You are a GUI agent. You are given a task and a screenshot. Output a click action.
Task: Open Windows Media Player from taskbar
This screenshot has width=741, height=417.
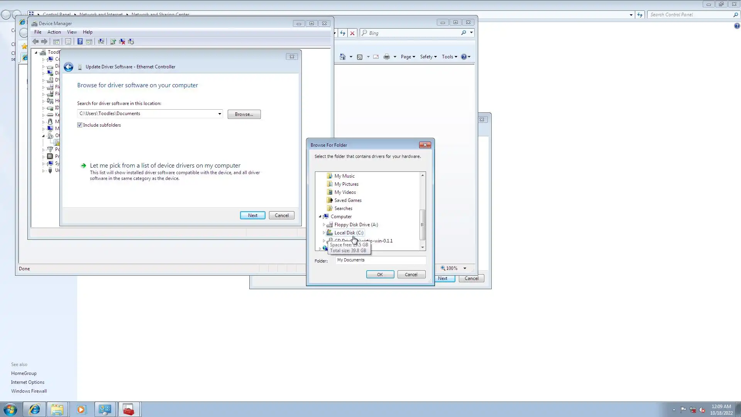click(x=81, y=409)
